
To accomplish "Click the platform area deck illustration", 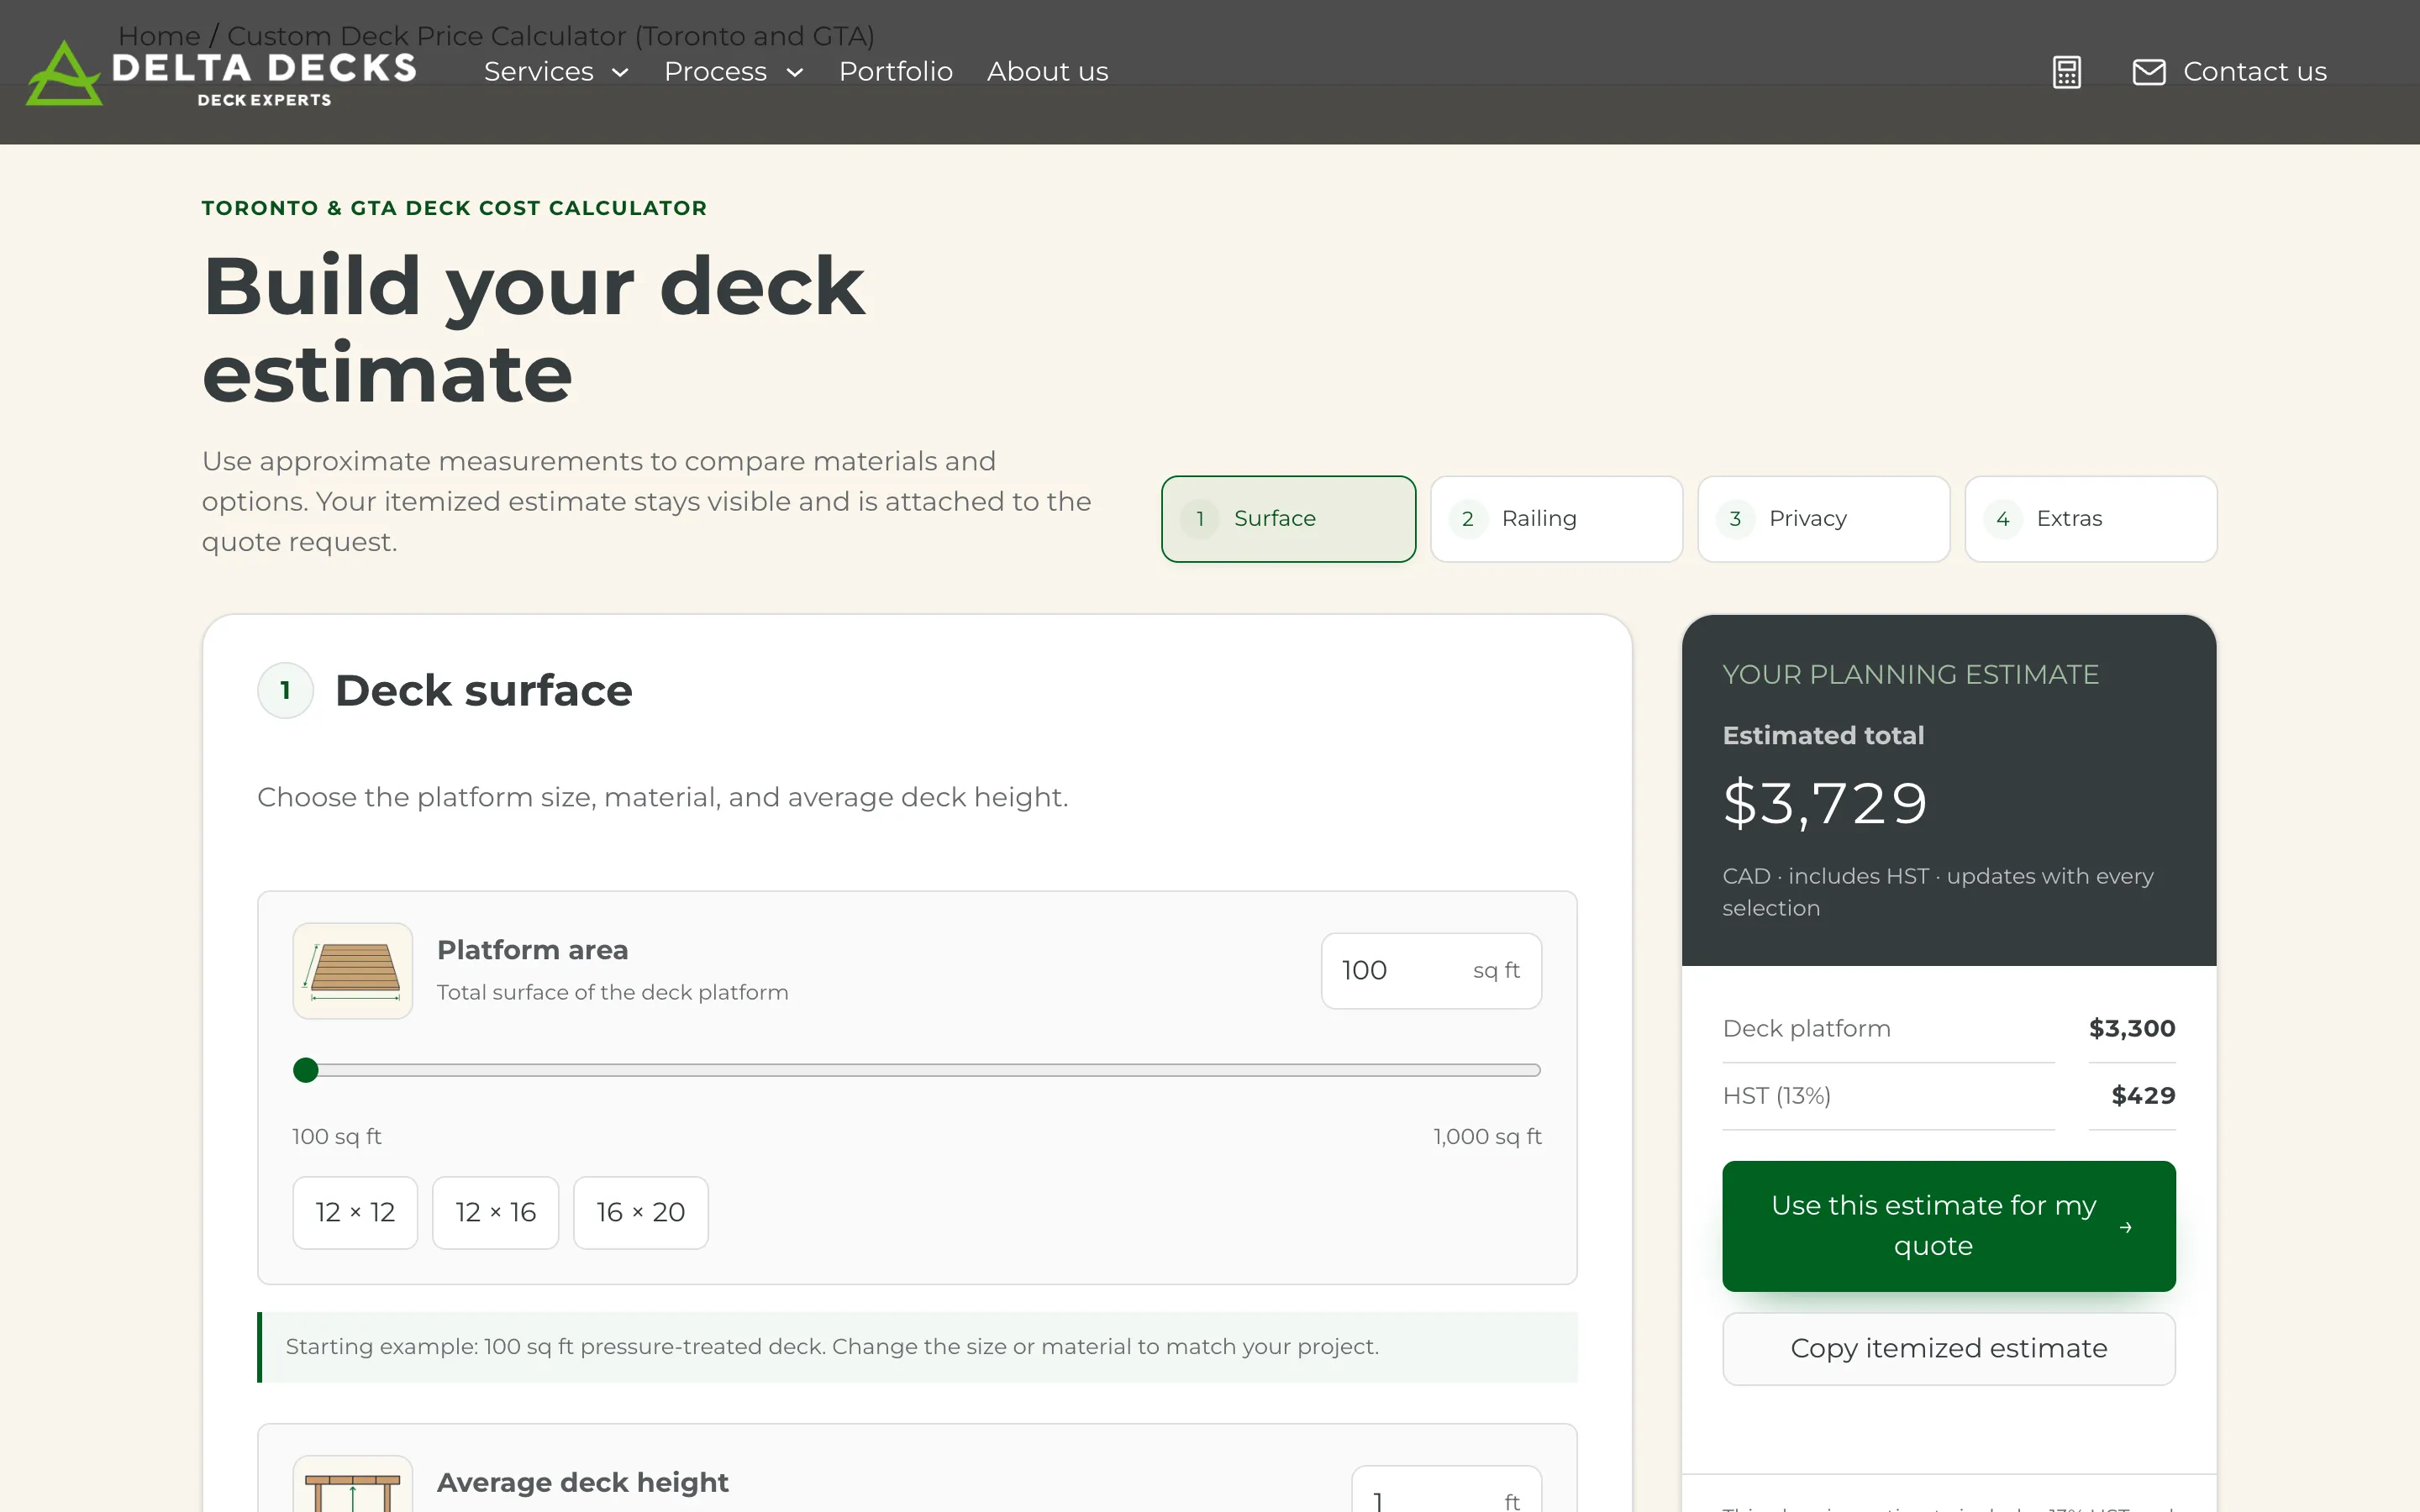I will [x=353, y=970].
